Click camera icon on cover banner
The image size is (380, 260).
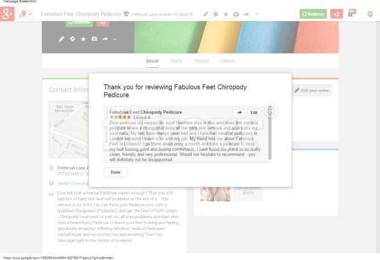coord(94,39)
